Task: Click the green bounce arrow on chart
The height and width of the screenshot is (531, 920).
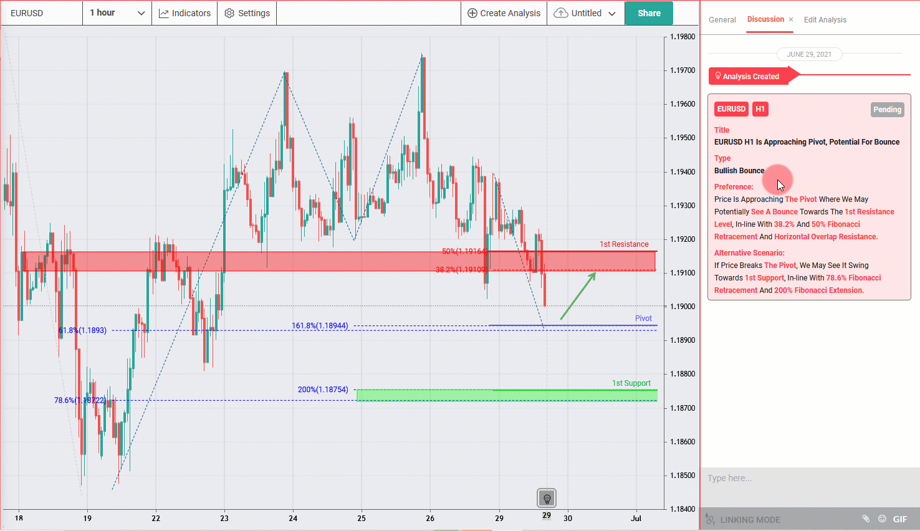Action: point(578,295)
